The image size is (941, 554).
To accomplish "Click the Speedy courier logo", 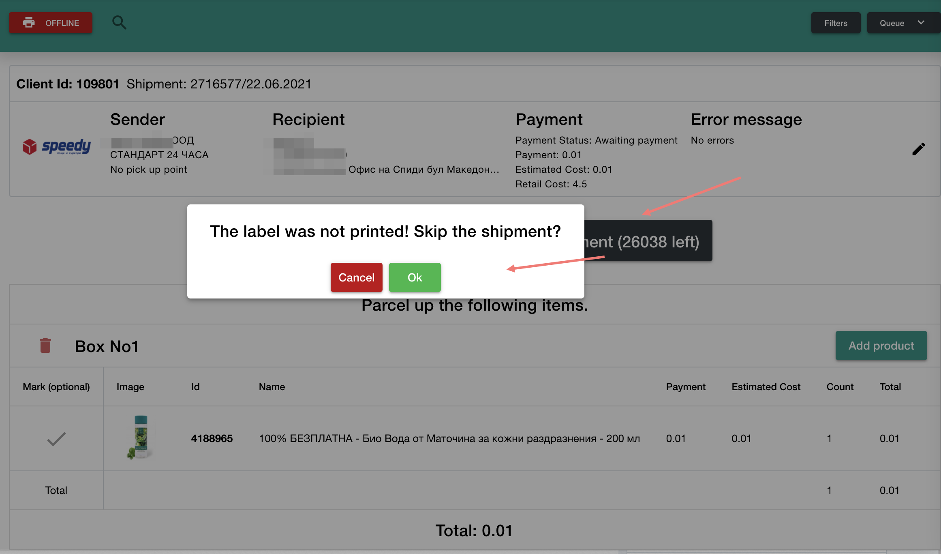I will point(57,147).
